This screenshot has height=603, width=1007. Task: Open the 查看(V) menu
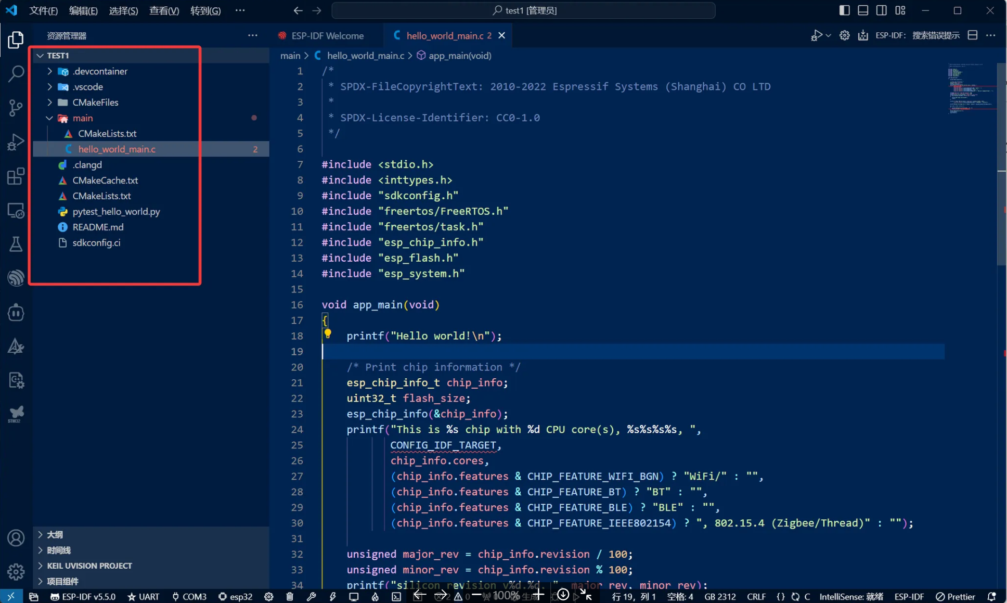[164, 10]
